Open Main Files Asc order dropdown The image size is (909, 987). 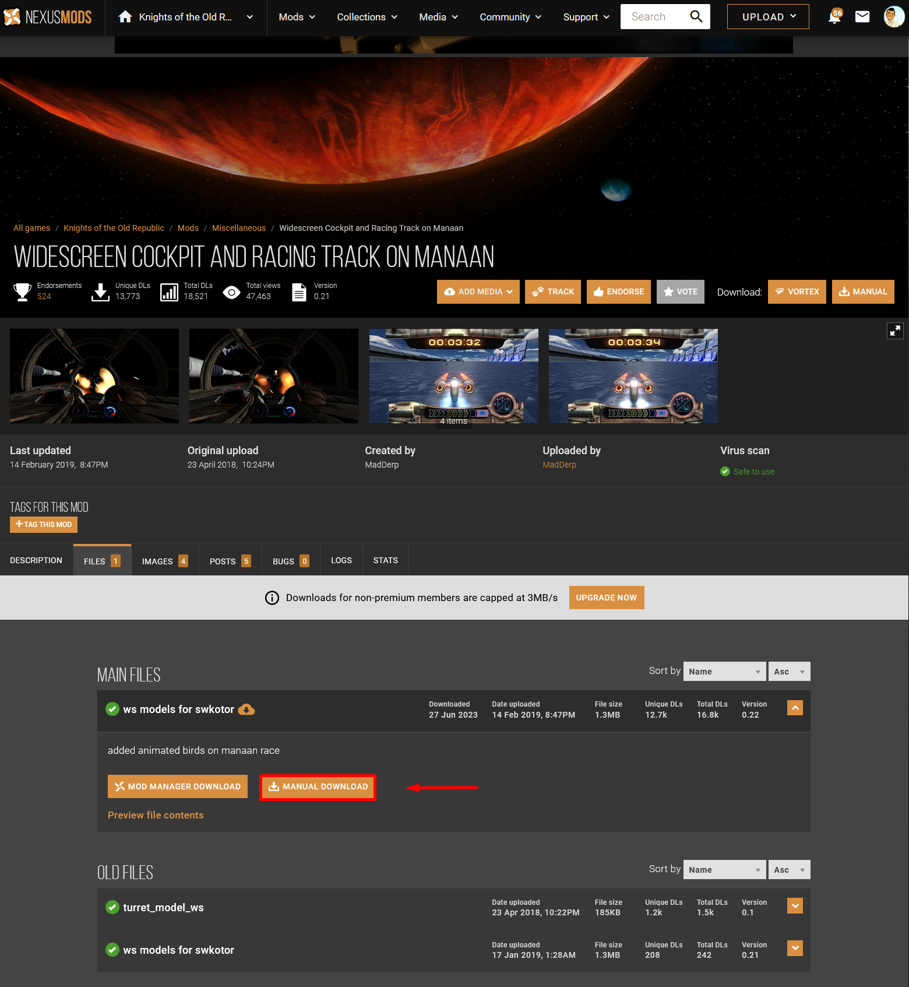[790, 672]
